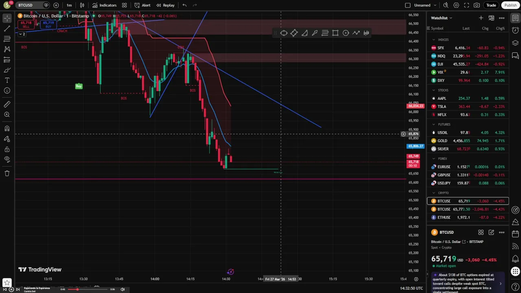Activate the zoom in tool
The width and height of the screenshot is (521, 293).
[7, 115]
